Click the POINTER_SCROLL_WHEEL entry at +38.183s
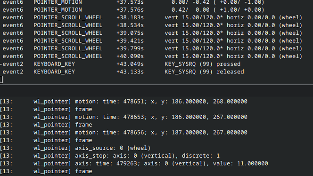313x176 pixels. pyautogui.click(x=68, y=17)
